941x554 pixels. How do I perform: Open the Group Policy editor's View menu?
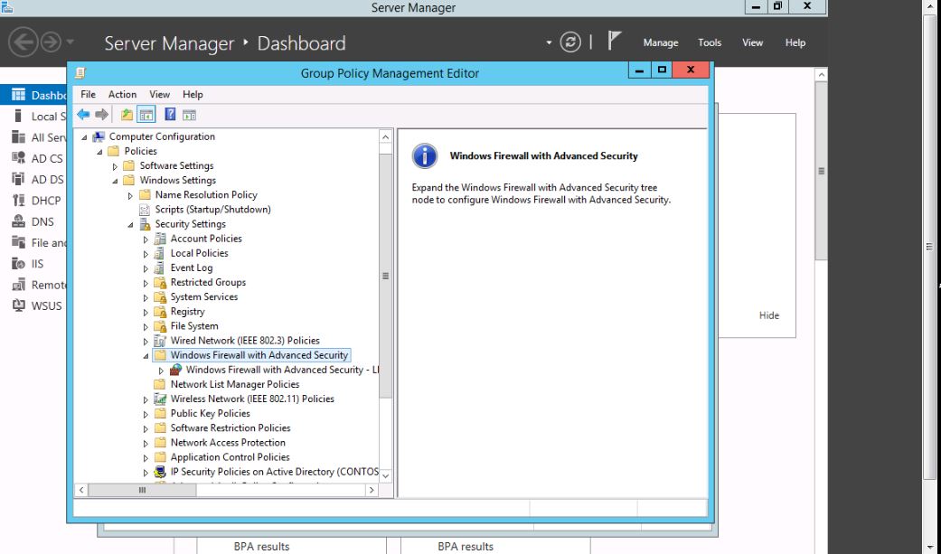(160, 94)
